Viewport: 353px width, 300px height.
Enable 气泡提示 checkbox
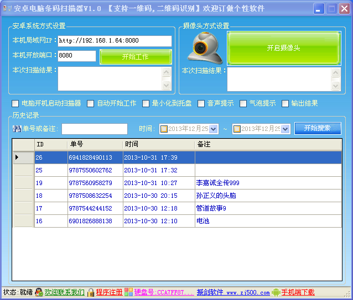pyautogui.click(x=243, y=104)
